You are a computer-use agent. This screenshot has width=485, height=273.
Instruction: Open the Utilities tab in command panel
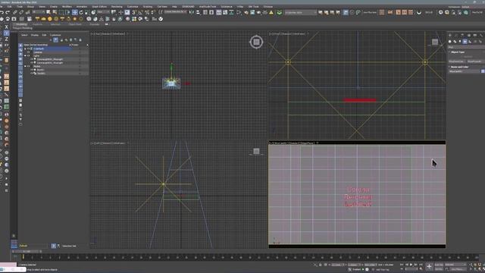click(x=481, y=36)
